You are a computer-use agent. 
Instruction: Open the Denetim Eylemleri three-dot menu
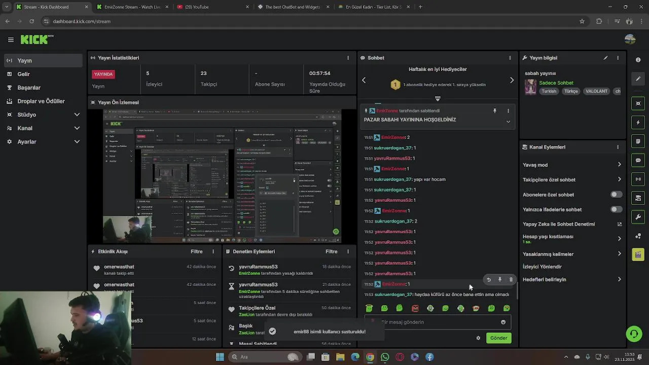coord(348,251)
